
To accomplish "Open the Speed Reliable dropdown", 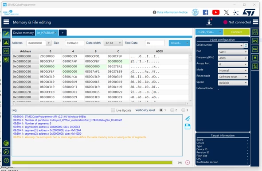I will click(233, 83).
